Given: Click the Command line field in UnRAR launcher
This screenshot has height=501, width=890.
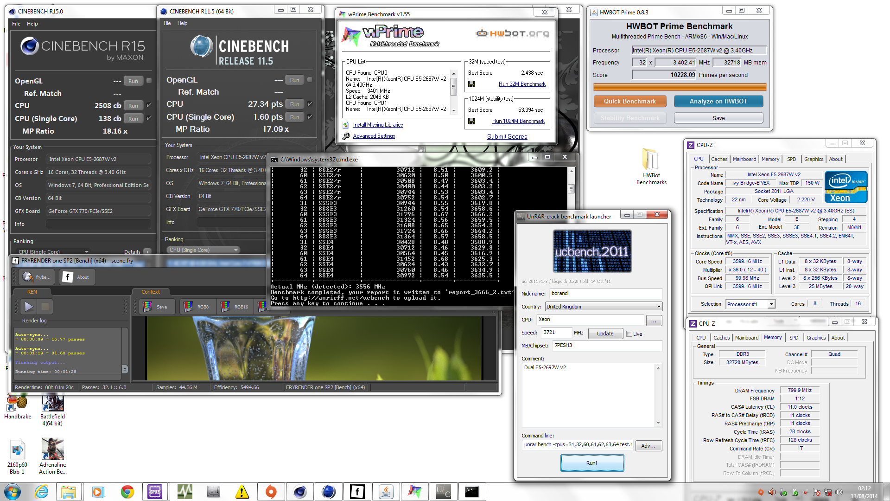Looking at the screenshot, I should coord(578,445).
